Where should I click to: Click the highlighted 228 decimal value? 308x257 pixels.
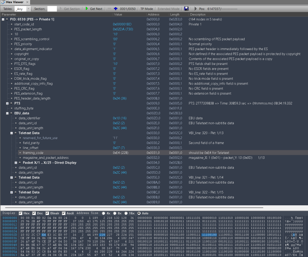(102, 235)
